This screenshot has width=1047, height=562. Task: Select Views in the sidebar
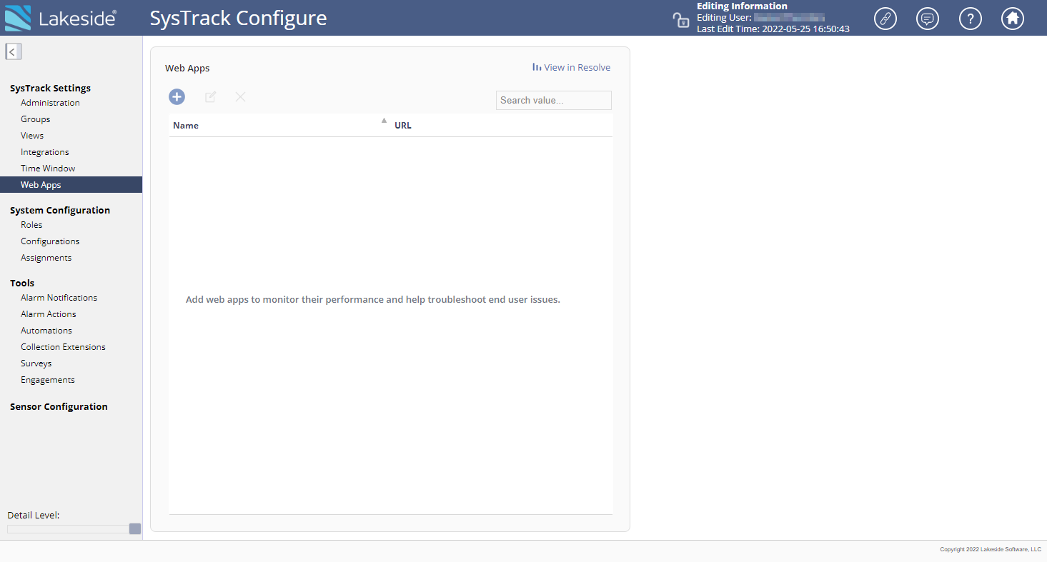coord(32,136)
